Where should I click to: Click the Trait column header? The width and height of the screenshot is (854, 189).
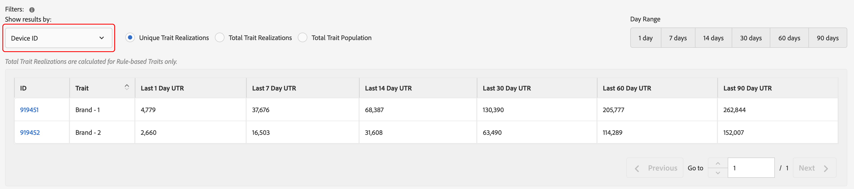click(82, 88)
